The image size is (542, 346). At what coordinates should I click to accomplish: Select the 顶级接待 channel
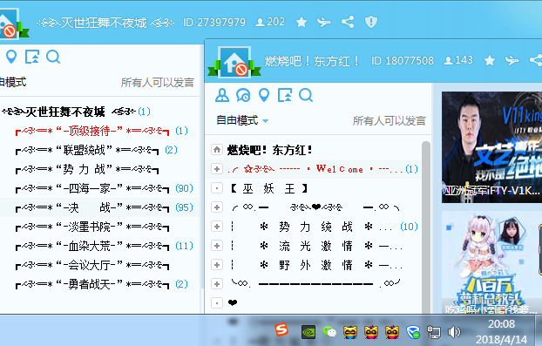coord(92,131)
